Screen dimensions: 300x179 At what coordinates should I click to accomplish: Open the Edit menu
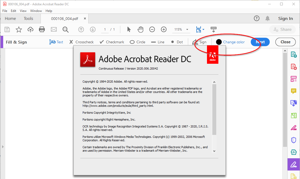pyautogui.click(x=14, y=11)
